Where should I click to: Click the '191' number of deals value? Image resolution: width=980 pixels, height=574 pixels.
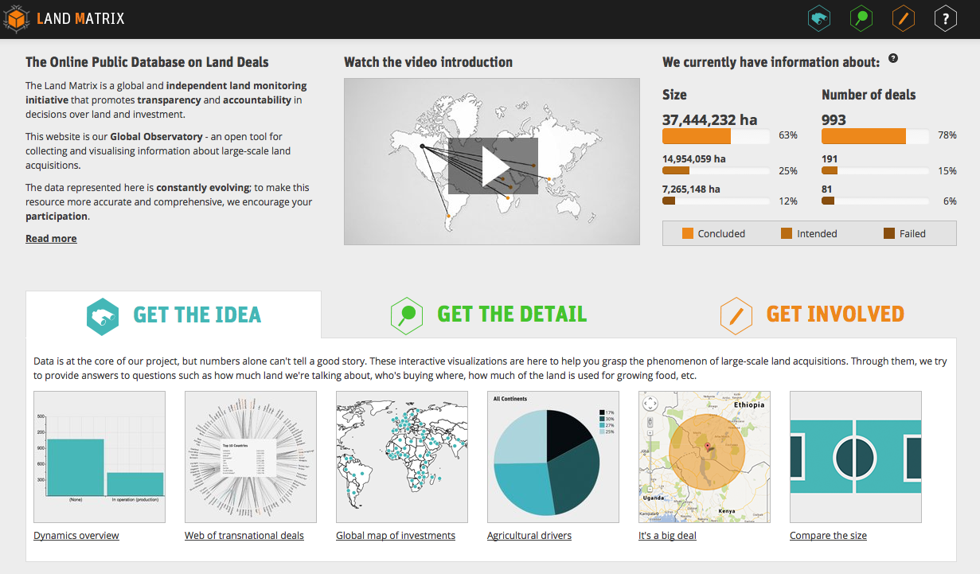[830, 159]
